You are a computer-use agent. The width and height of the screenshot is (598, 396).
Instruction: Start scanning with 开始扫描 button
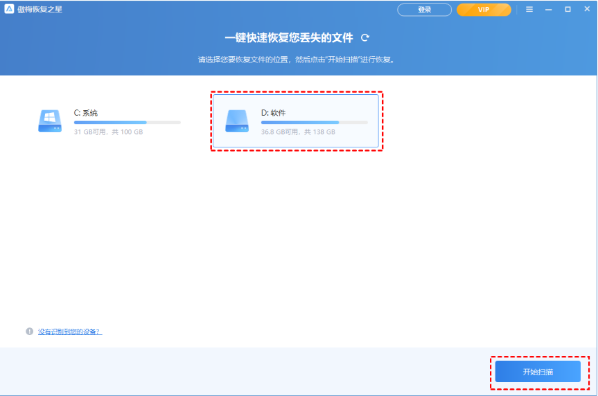click(x=538, y=372)
